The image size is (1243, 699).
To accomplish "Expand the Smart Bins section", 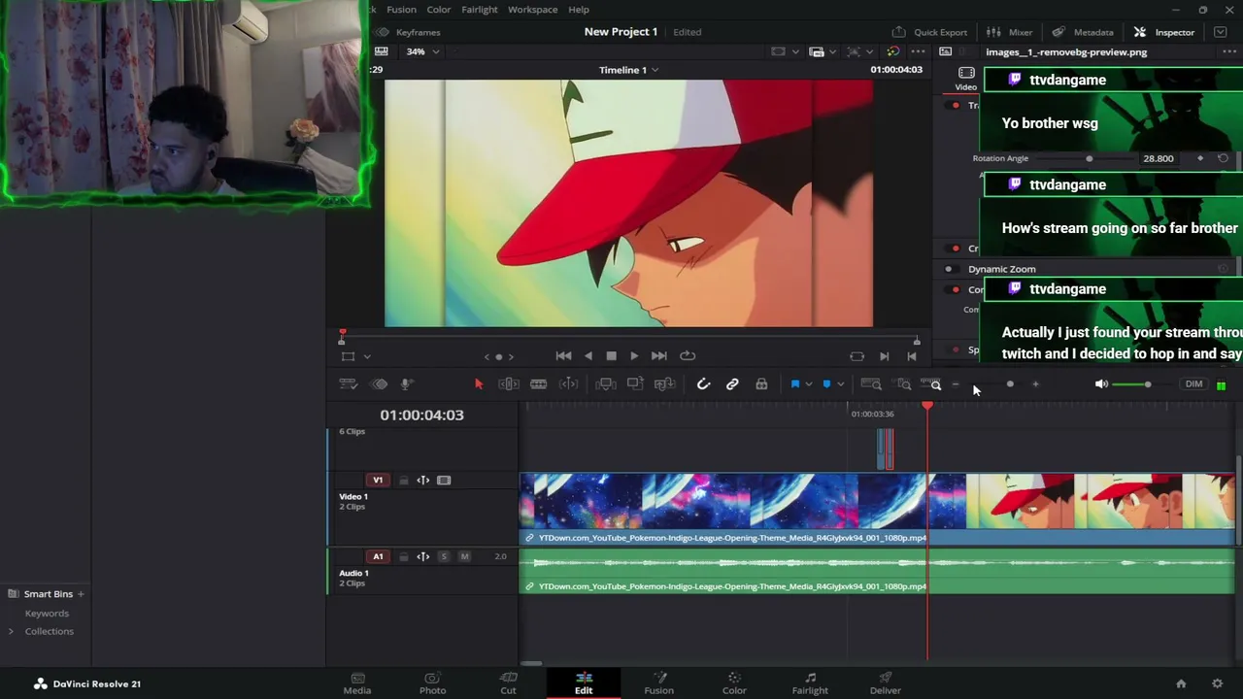I will (x=48, y=594).
